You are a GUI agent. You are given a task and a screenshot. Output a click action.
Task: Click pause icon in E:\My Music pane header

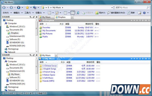146,59
